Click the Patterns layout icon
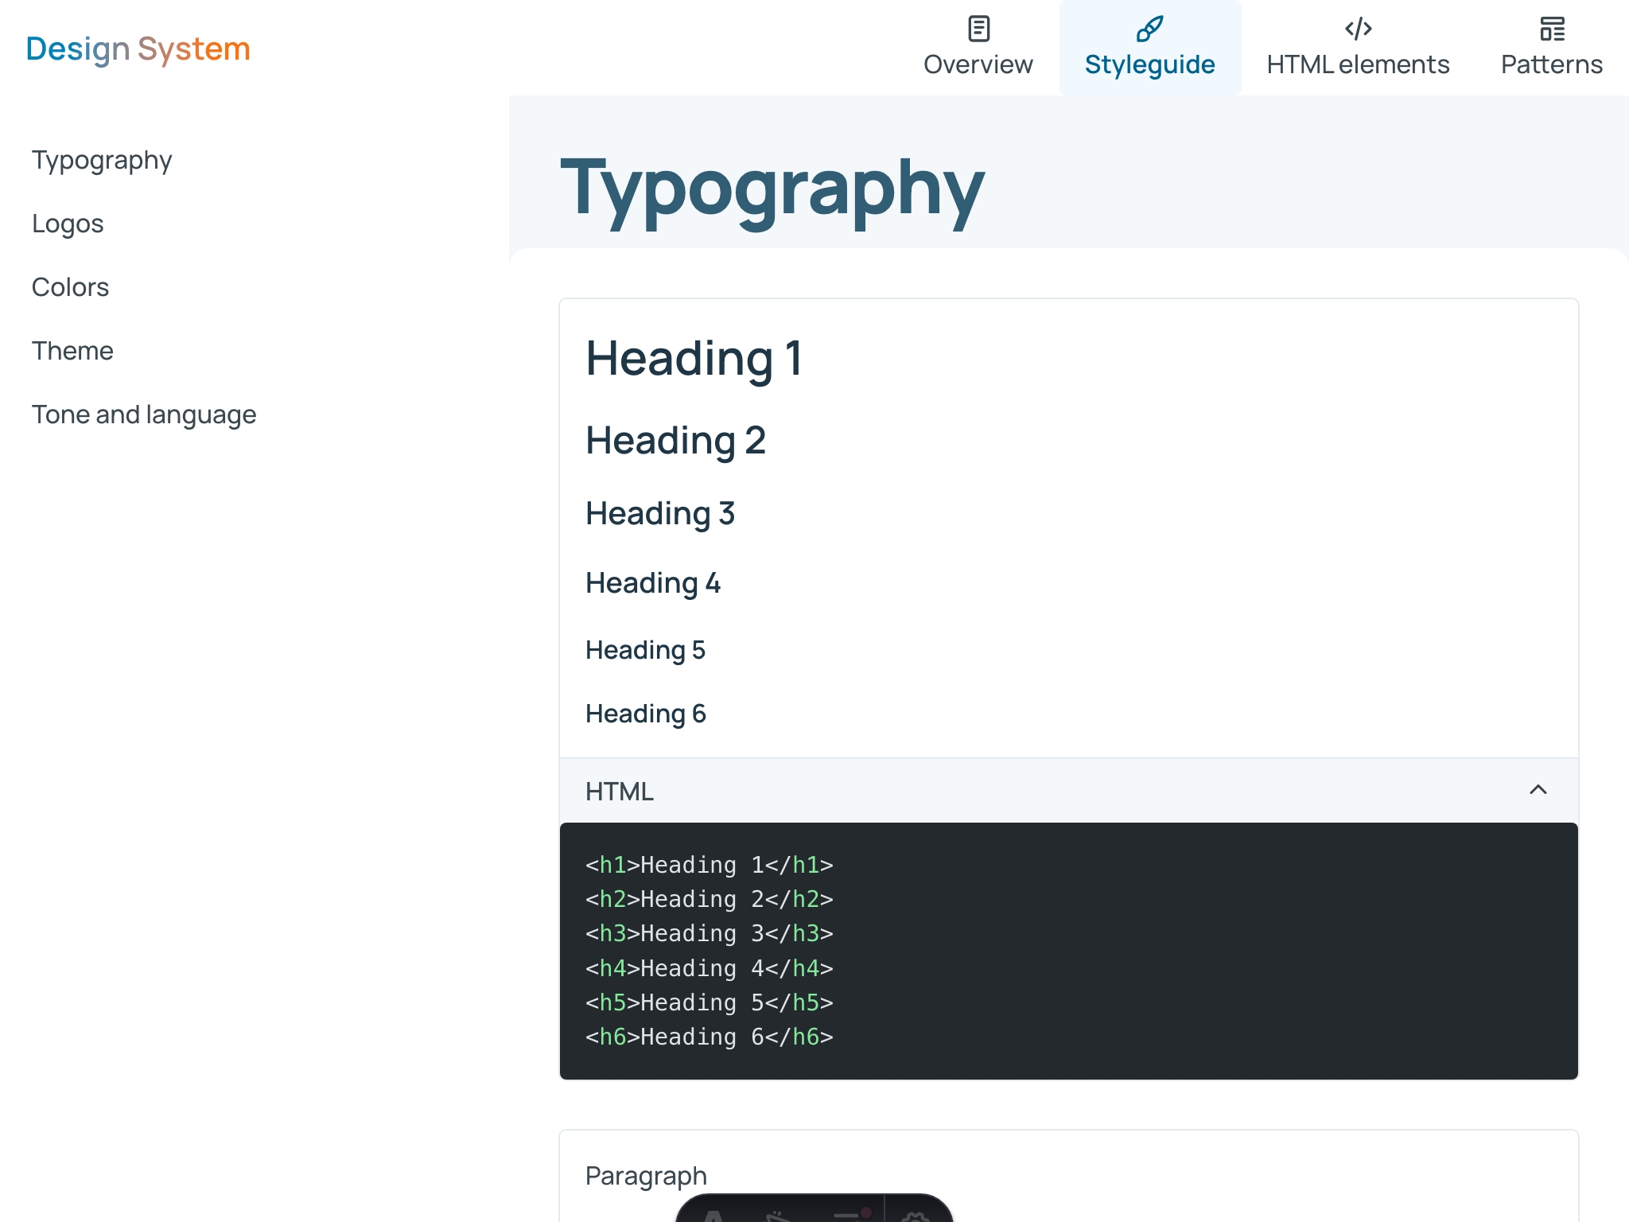The height and width of the screenshot is (1222, 1629). click(1552, 29)
